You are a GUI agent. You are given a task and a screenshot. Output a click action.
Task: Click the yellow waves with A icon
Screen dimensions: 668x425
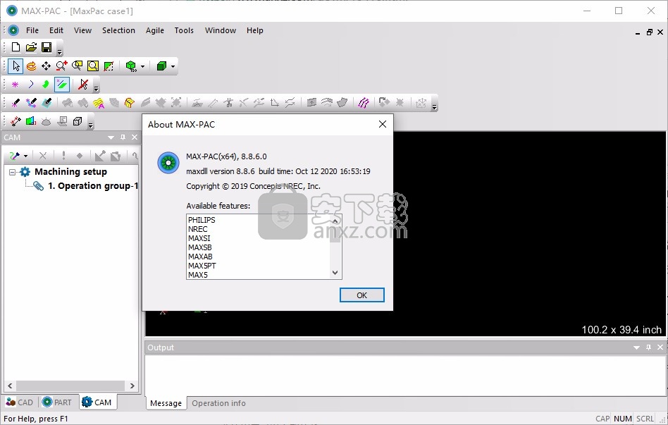point(99,103)
